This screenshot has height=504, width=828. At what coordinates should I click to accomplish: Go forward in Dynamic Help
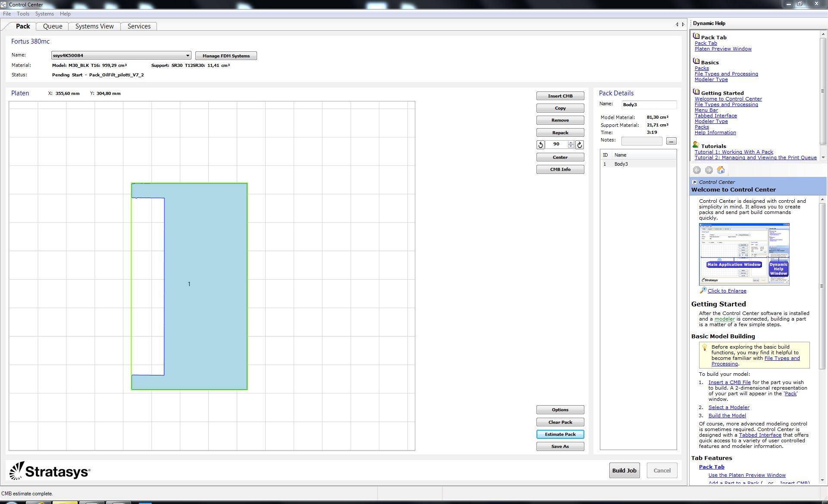pyautogui.click(x=709, y=170)
